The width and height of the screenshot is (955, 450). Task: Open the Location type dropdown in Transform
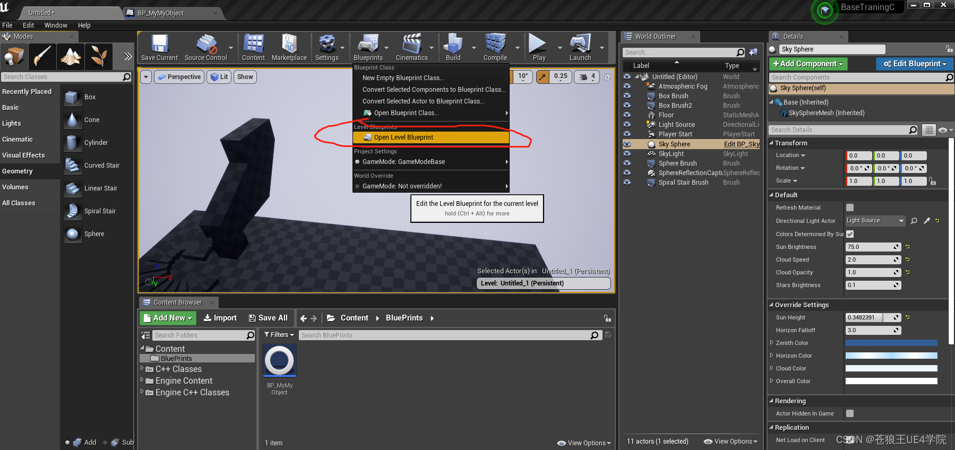click(790, 155)
